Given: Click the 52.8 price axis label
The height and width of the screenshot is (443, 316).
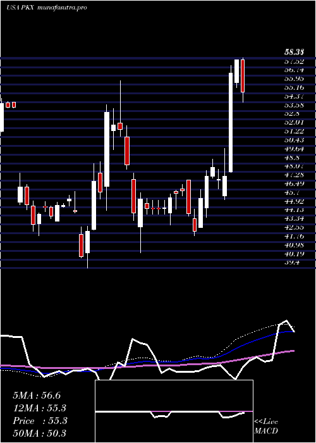Looking at the screenshot, I should [x=292, y=113].
